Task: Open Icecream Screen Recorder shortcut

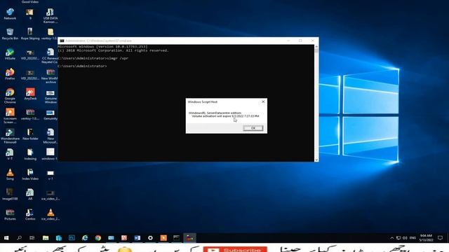Action: click(10, 115)
